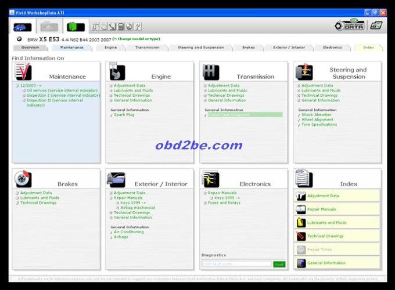Click the BMW roundel logo
Screen dimensions: 395x290
(x=19, y=39)
